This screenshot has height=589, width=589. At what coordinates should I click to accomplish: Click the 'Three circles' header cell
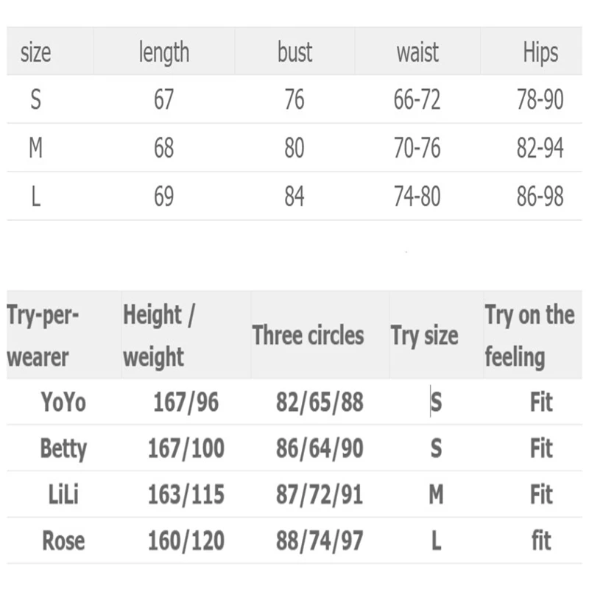tap(308, 336)
